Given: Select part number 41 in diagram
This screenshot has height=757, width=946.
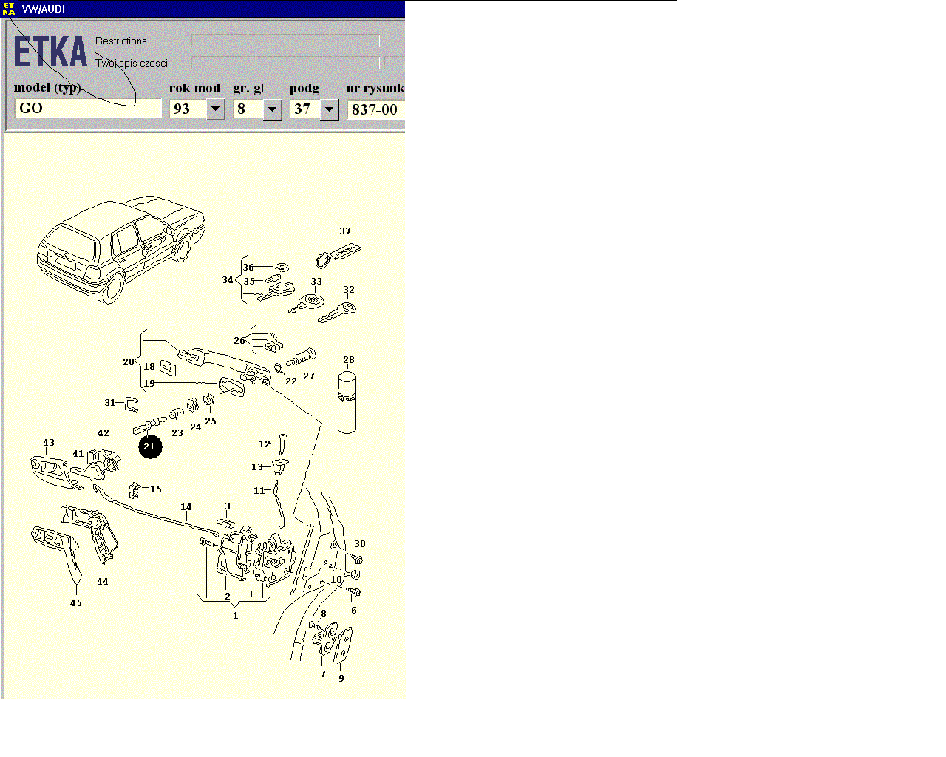Looking at the screenshot, I should [78, 455].
